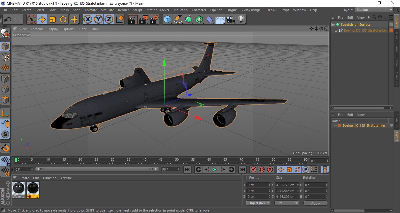
Task: Activate the Scale tool
Action: [x=53, y=20]
